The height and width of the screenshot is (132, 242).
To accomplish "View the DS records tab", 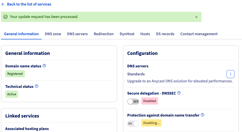I will pos(165,34).
